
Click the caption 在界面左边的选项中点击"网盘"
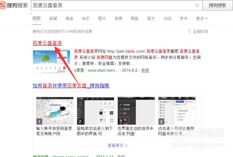(135, 131)
